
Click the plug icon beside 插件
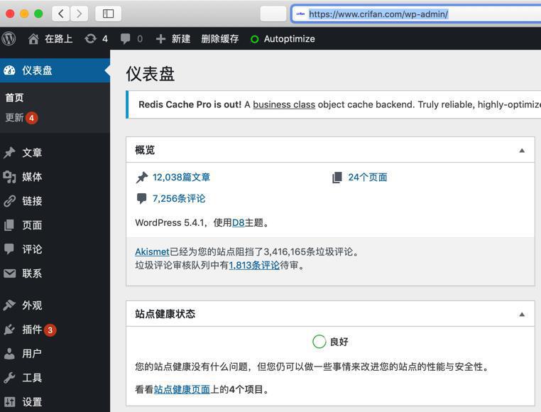(9, 329)
